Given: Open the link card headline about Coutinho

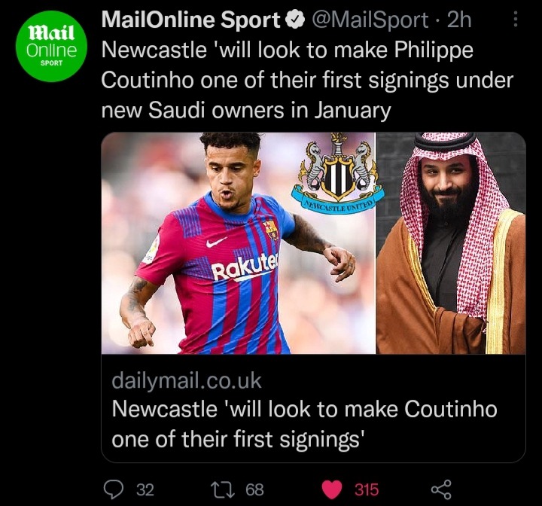Looking at the screenshot, I should click(x=305, y=424).
